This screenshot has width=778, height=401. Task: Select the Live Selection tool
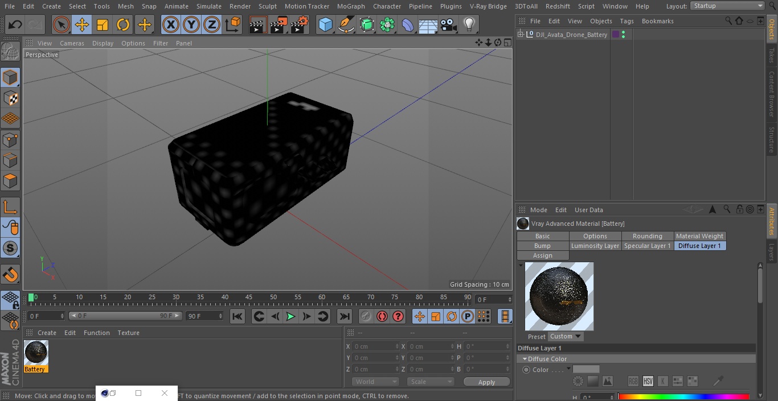[62, 25]
